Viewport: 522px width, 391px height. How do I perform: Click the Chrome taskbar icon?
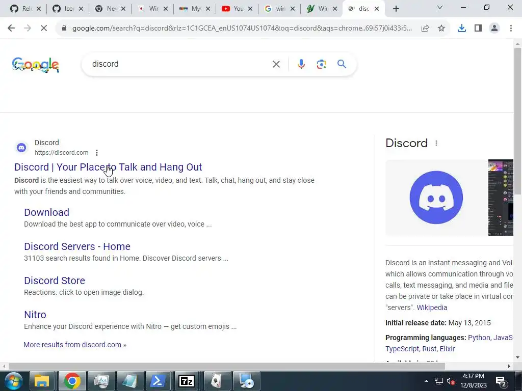click(72, 381)
